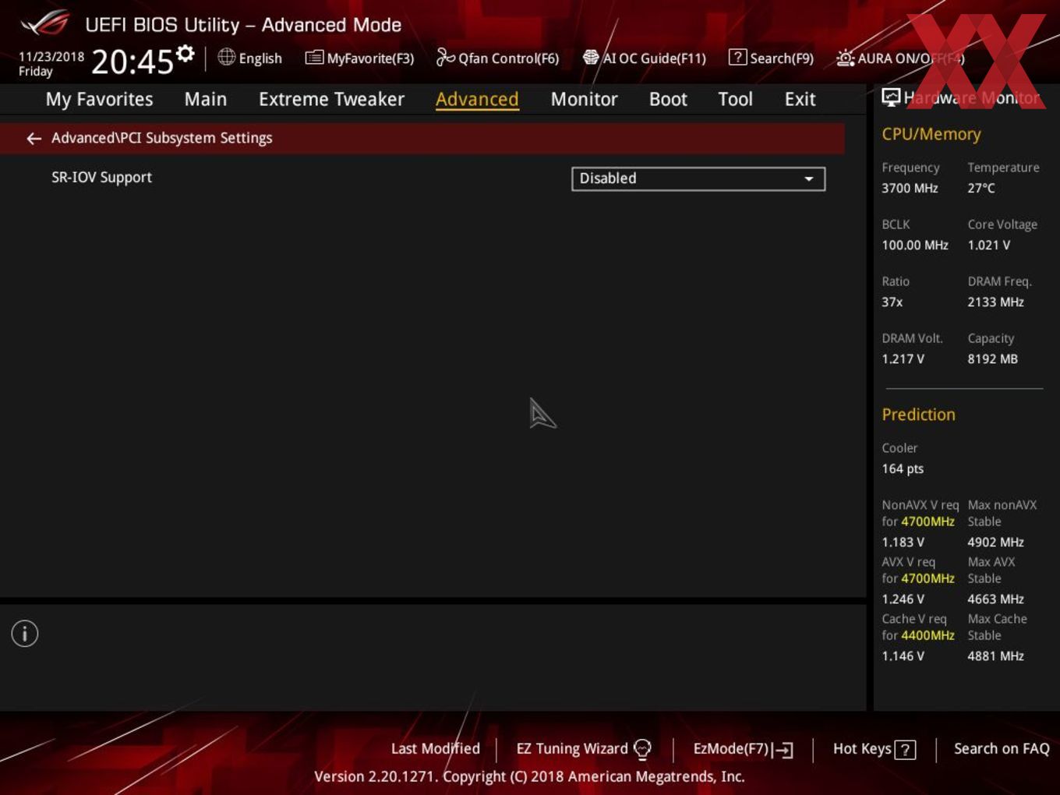1060x795 pixels.
Task: Switch language from English
Action: [260, 58]
